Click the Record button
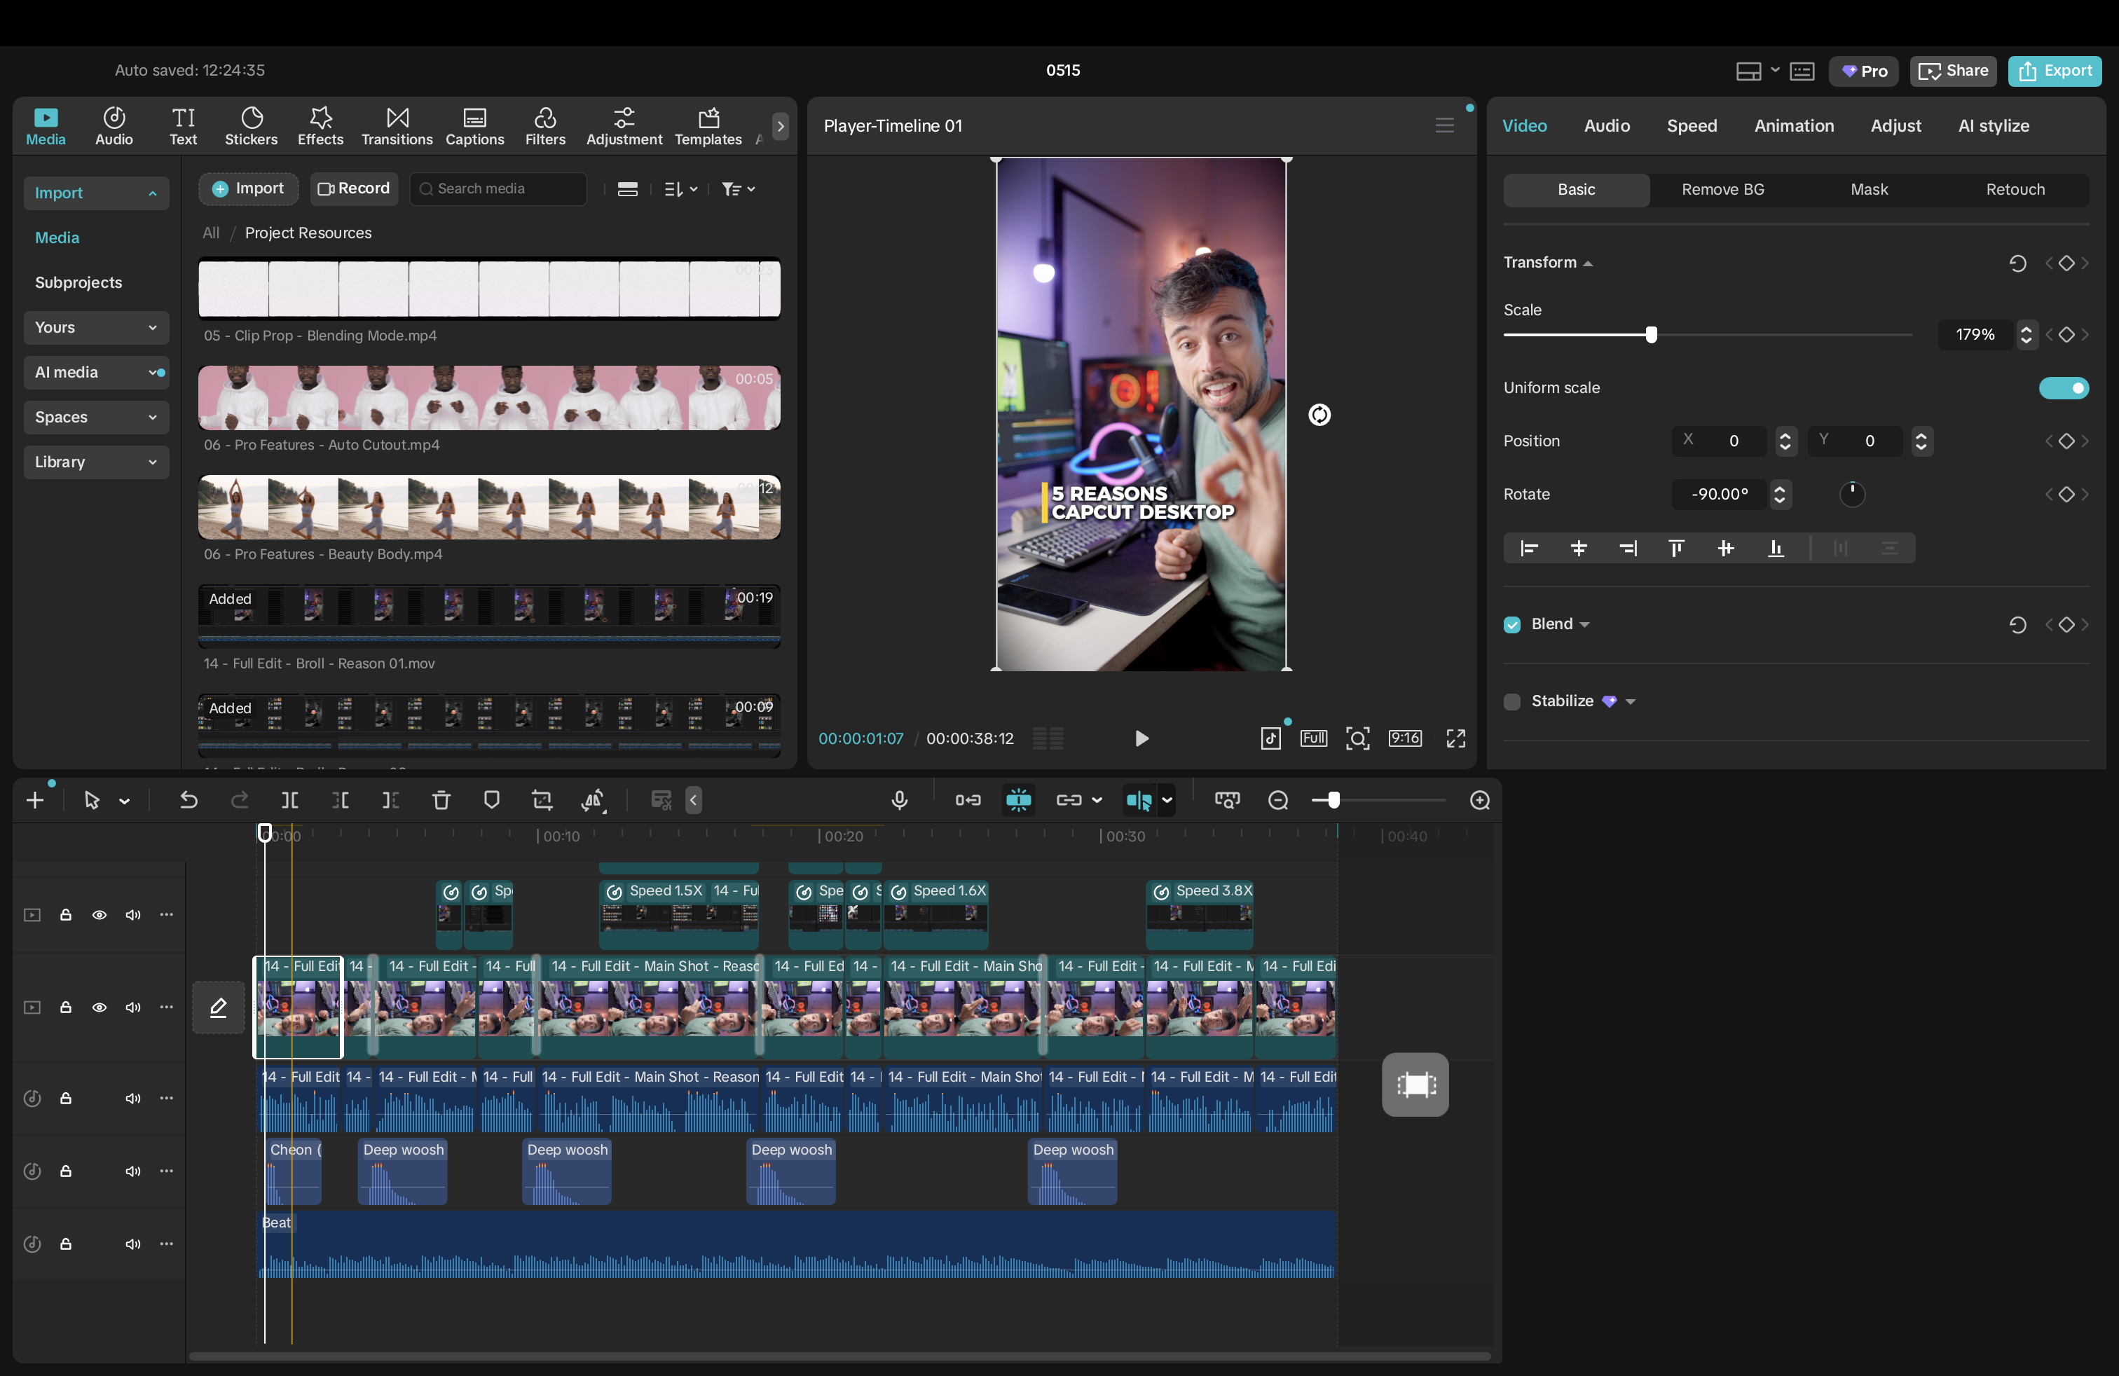The width and height of the screenshot is (2119, 1376). (x=353, y=188)
